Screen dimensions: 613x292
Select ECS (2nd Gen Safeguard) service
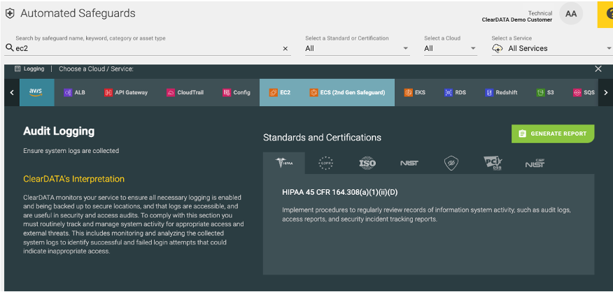point(347,92)
